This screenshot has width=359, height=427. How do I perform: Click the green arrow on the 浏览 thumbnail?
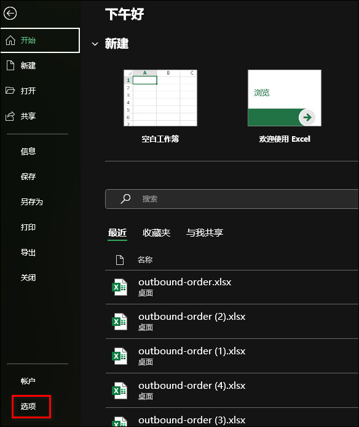[x=307, y=117]
